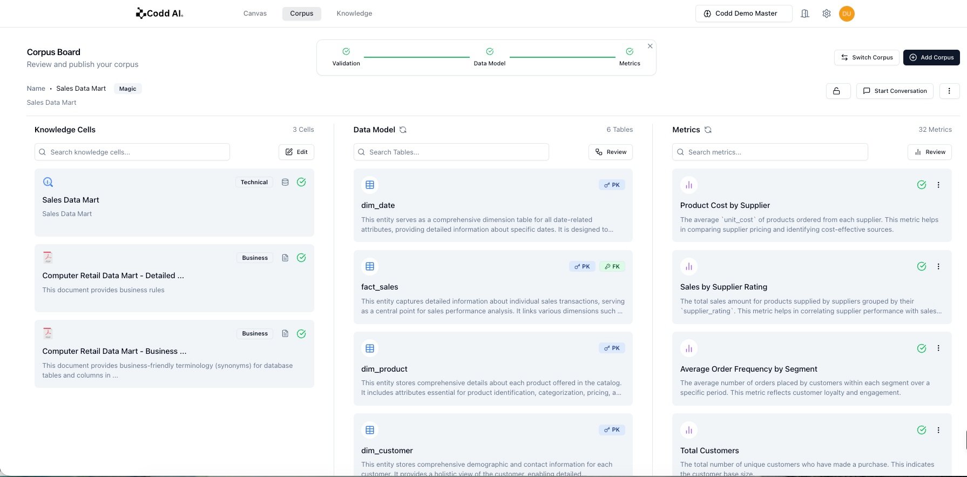Toggle checkmark on Sales by Supplier Rating
967x477 pixels.
pyautogui.click(x=922, y=266)
